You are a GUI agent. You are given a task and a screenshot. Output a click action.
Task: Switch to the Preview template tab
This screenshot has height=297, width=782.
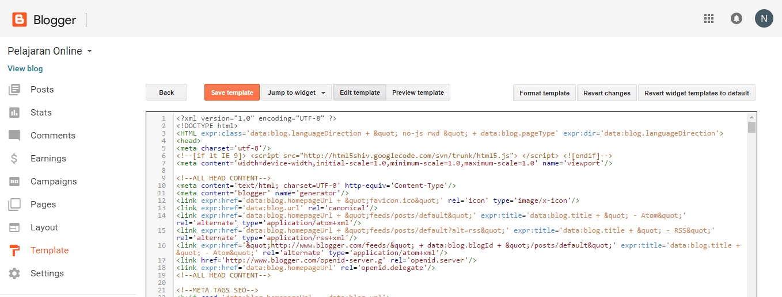tap(418, 92)
